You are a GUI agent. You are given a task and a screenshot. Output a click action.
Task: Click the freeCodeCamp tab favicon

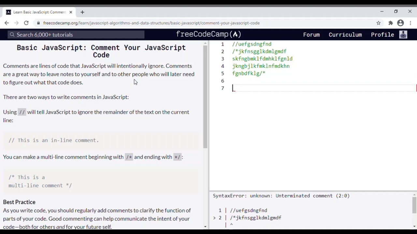(8, 12)
